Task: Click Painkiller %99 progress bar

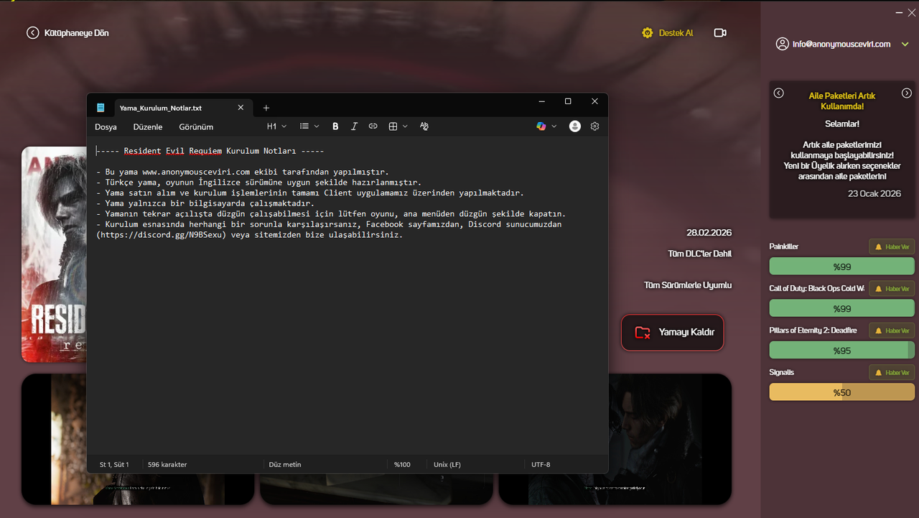Action: 842,267
